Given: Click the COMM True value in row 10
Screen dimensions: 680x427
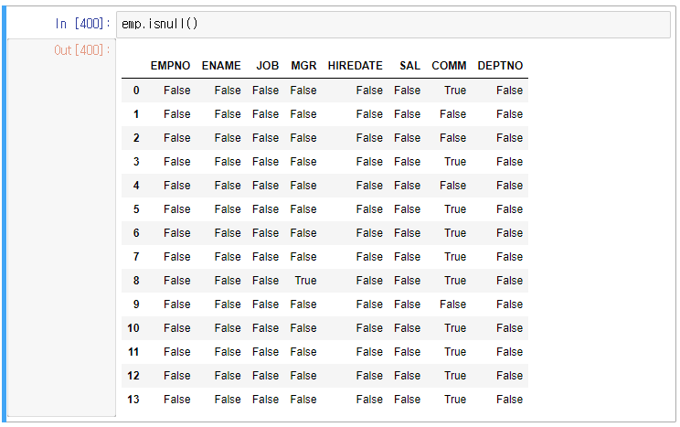Looking at the screenshot, I should click(x=455, y=328).
